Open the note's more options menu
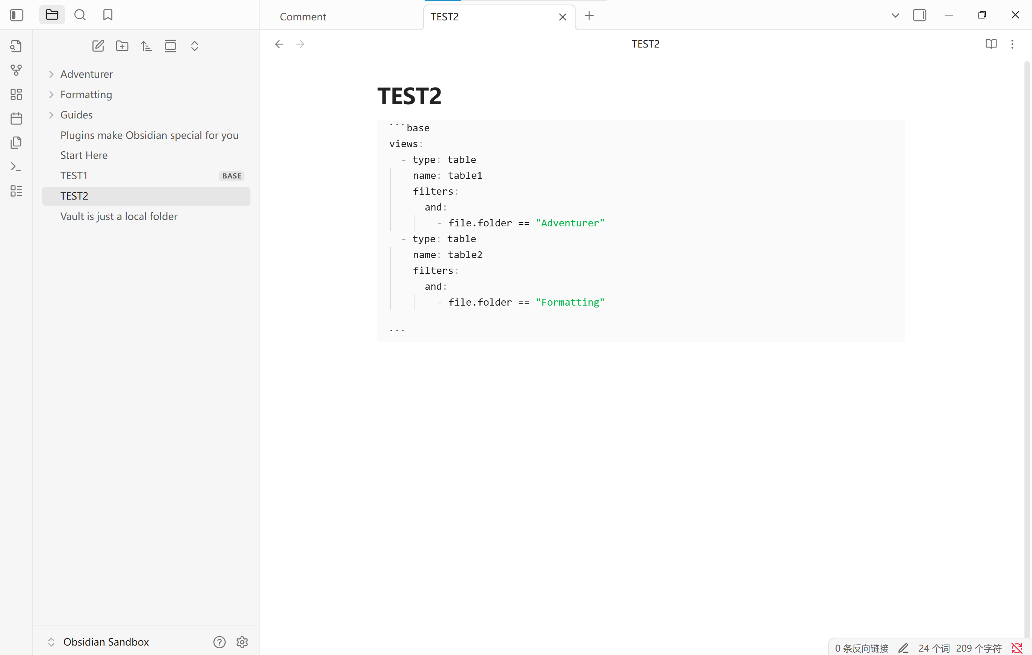 tap(1012, 44)
